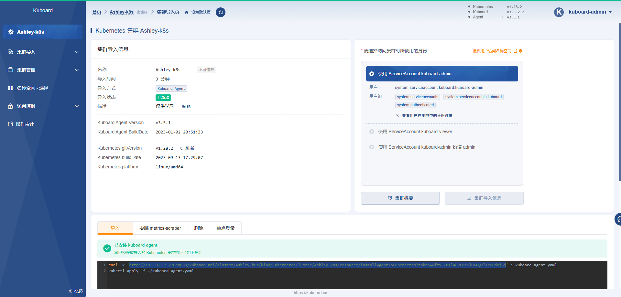This screenshot has height=297, width=621.
Task: Click the system:authenticated group tag
Action: click(x=415, y=105)
